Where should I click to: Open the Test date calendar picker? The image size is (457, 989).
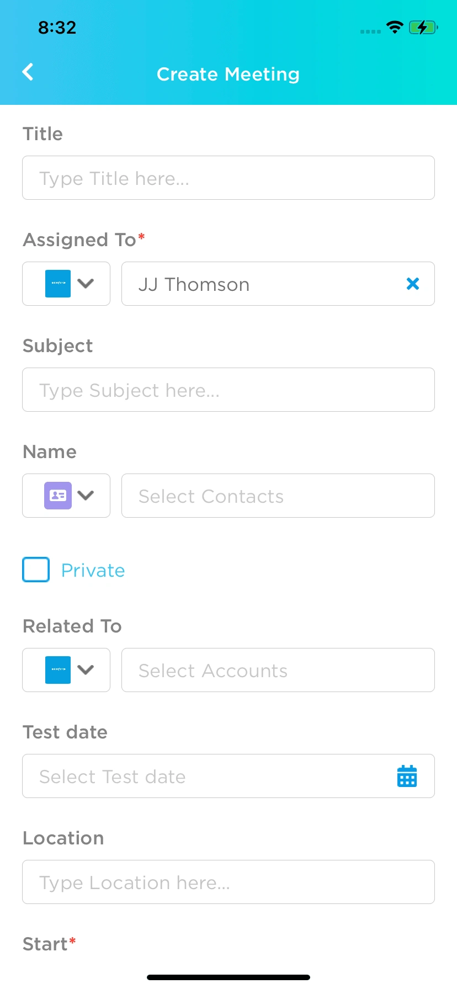click(x=407, y=776)
